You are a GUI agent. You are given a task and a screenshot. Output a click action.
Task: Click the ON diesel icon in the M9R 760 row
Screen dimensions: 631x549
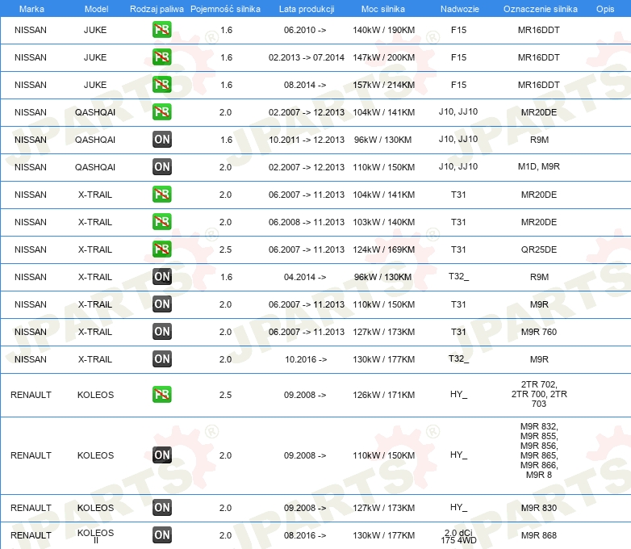[161, 332]
